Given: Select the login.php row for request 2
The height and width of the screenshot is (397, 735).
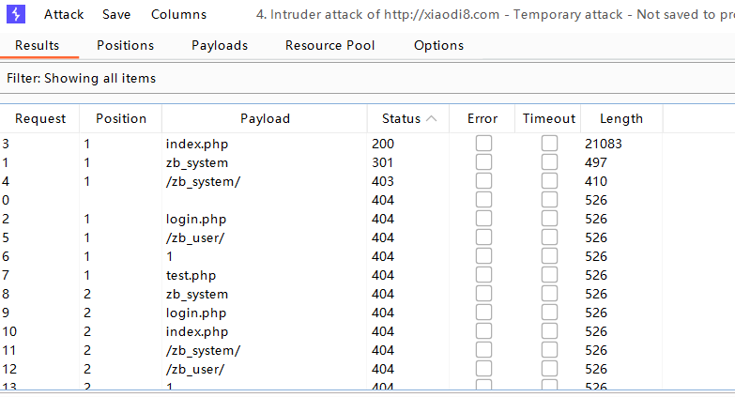Looking at the screenshot, I should (x=368, y=219).
